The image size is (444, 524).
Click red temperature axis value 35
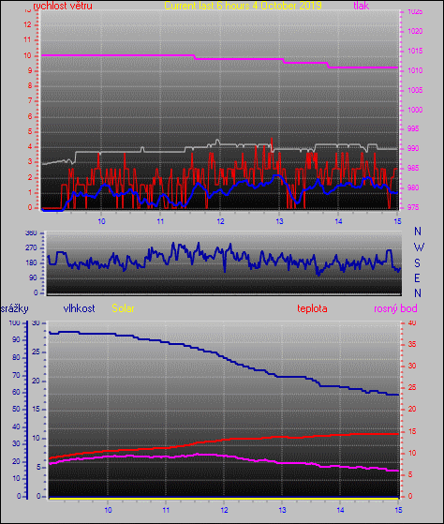(x=412, y=344)
